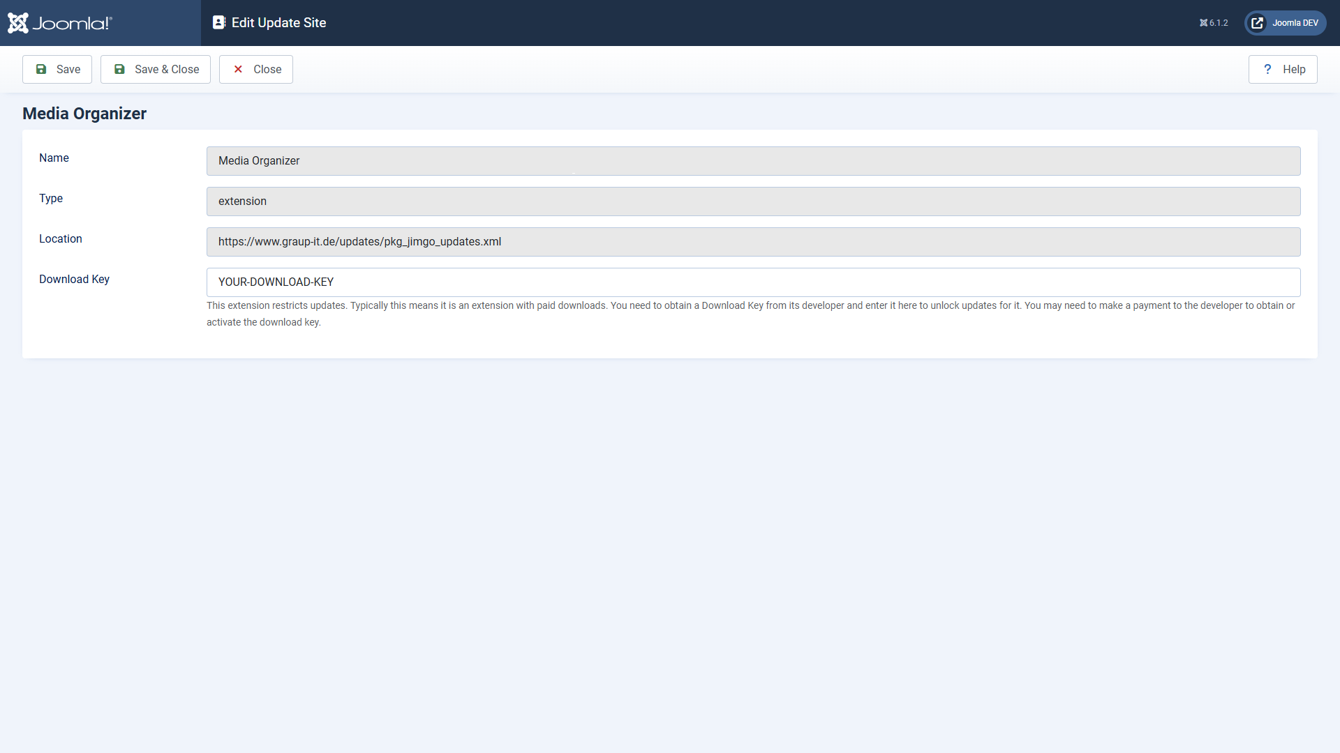Click the Name label
The image size is (1340, 753).
pos(54,158)
